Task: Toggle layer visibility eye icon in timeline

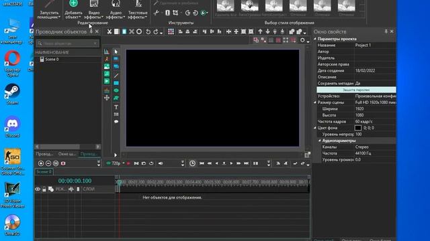Action: point(38,189)
